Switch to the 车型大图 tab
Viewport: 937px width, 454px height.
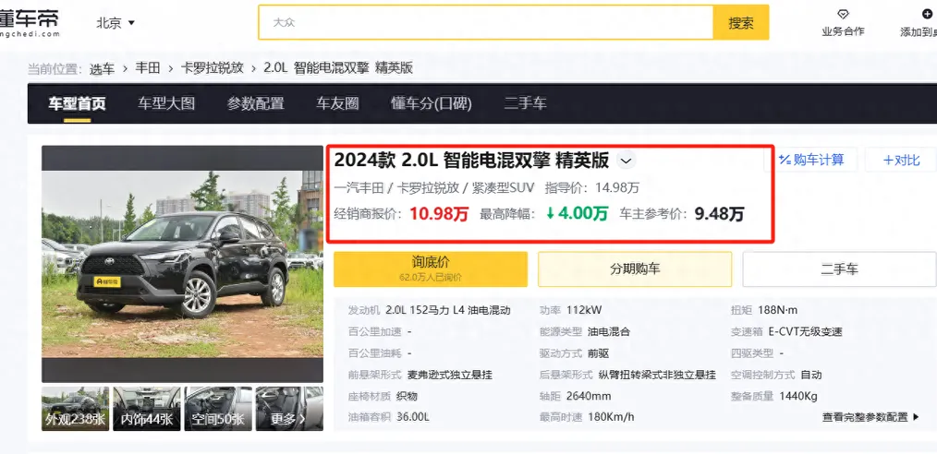pos(166,103)
